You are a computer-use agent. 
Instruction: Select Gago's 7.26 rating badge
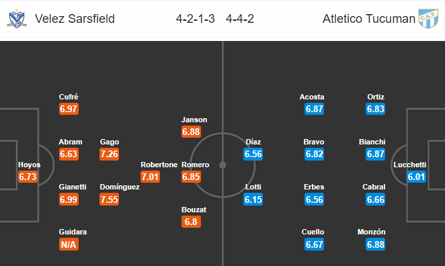[x=110, y=154]
